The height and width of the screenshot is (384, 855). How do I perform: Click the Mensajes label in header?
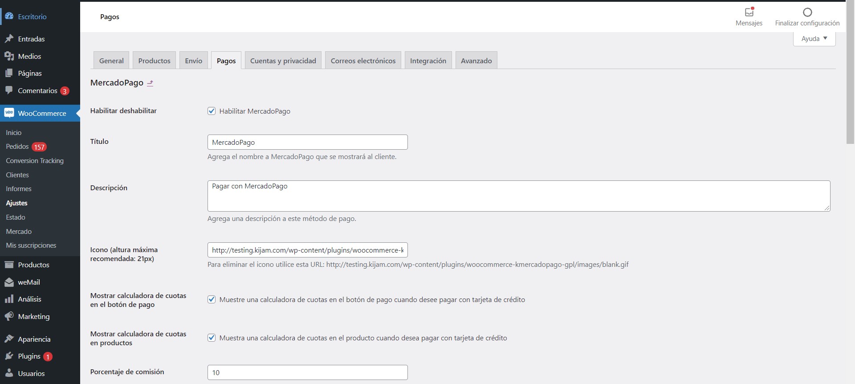(x=749, y=23)
